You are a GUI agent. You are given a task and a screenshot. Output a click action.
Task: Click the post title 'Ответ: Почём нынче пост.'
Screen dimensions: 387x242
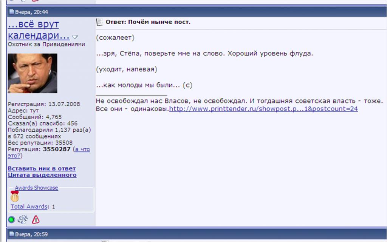(x=148, y=22)
